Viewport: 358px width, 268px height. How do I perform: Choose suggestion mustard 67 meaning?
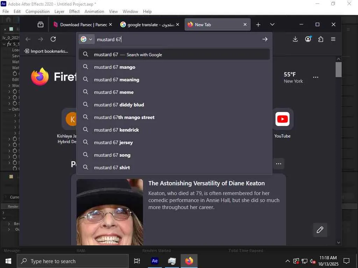coord(174,80)
